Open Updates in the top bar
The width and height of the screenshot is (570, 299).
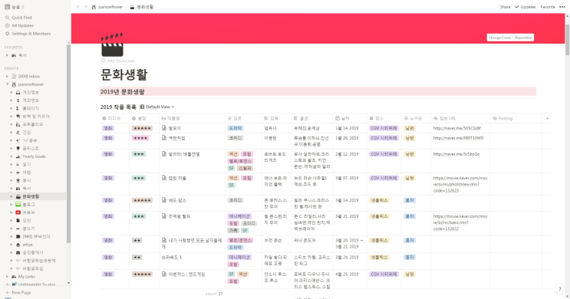click(526, 7)
